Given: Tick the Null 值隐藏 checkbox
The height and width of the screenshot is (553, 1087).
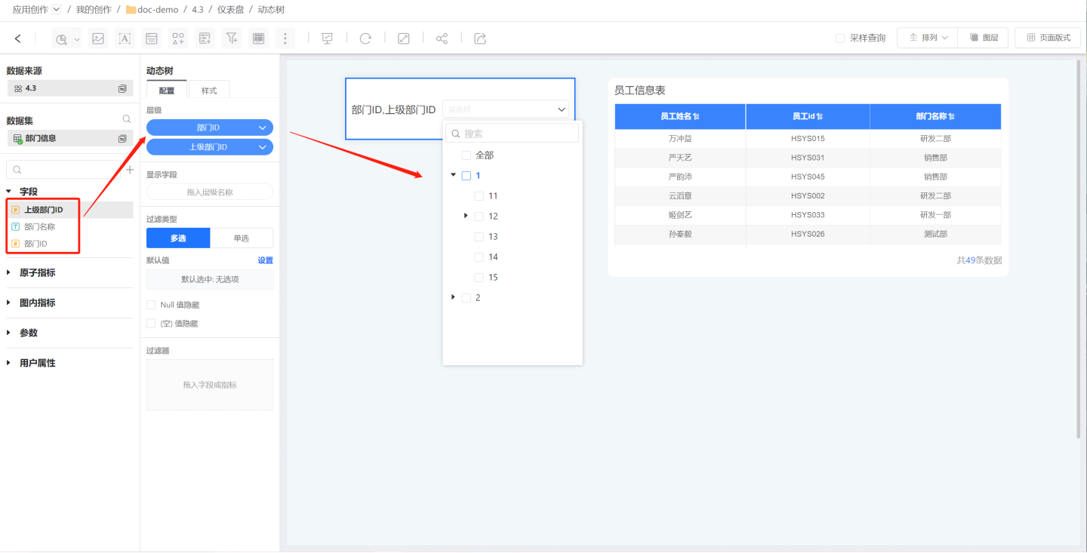Looking at the screenshot, I should coord(152,305).
